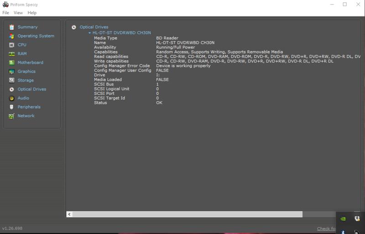Screen dimensions: 365x234
Task: Click the Dropbox tray icon
Action: tap(357, 218)
